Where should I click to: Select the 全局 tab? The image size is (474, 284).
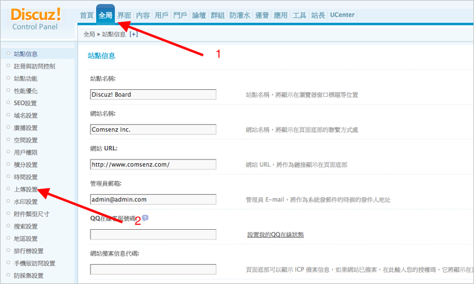tap(105, 15)
